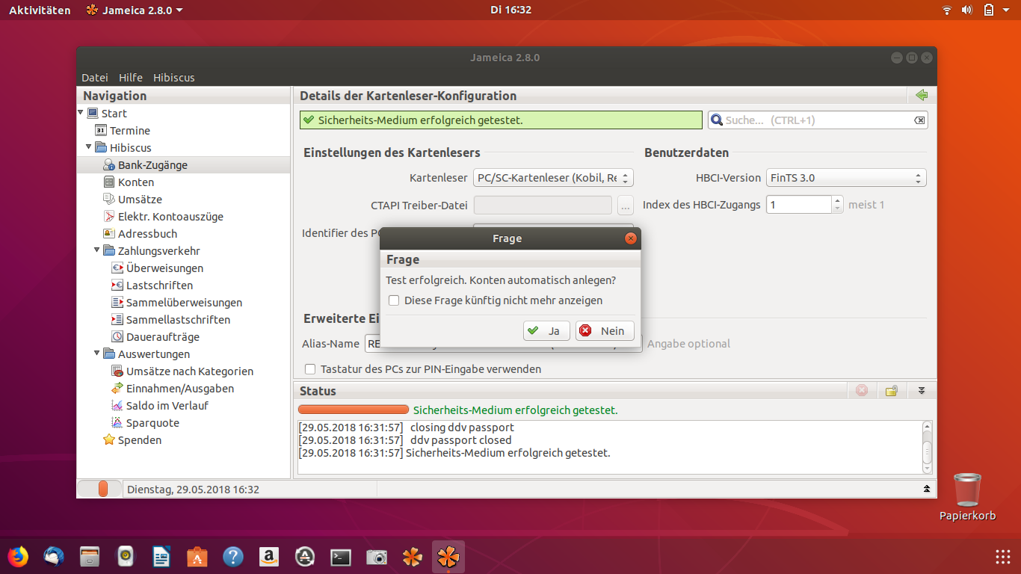Click the clock Di 16:32 in top bar

point(510,10)
